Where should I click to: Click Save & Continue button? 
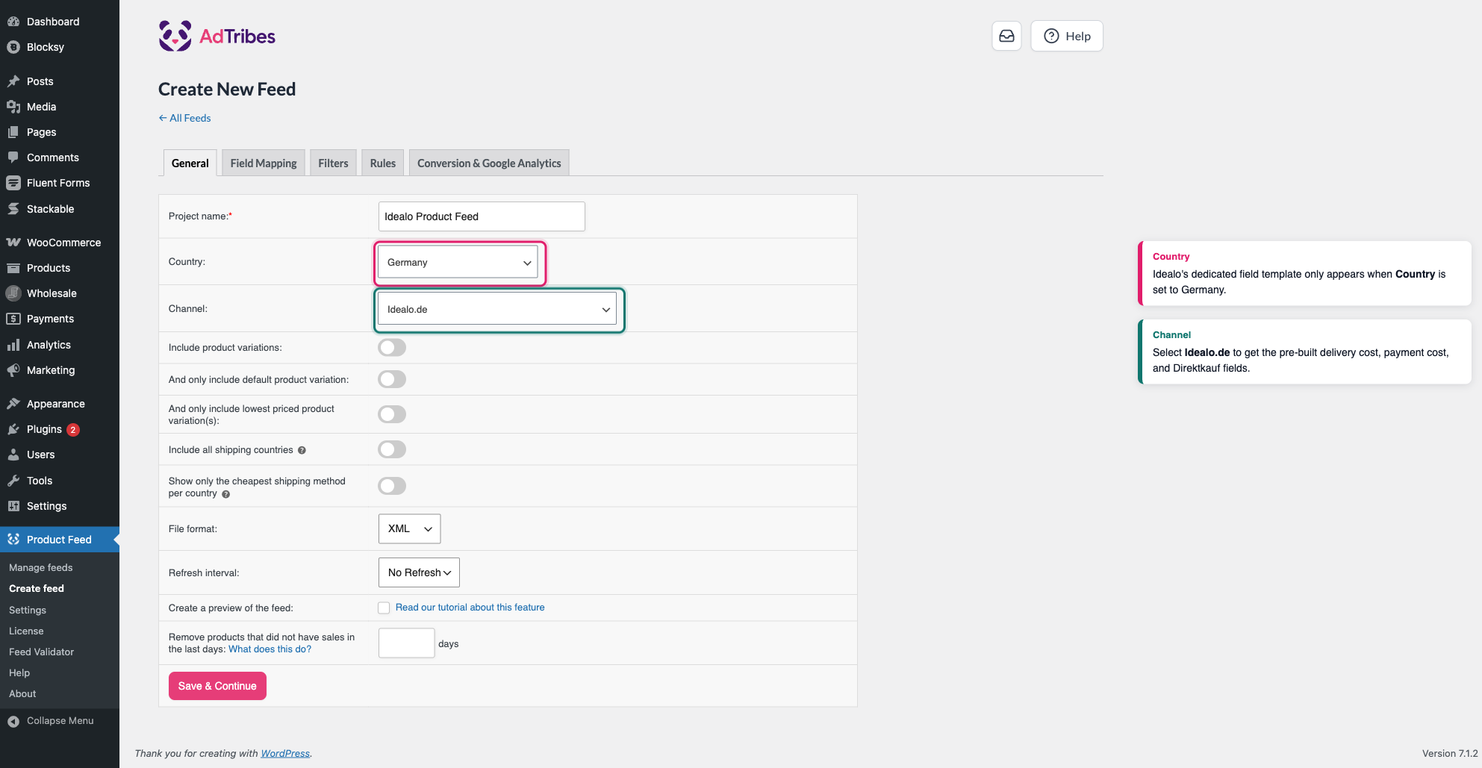(x=217, y=686)
